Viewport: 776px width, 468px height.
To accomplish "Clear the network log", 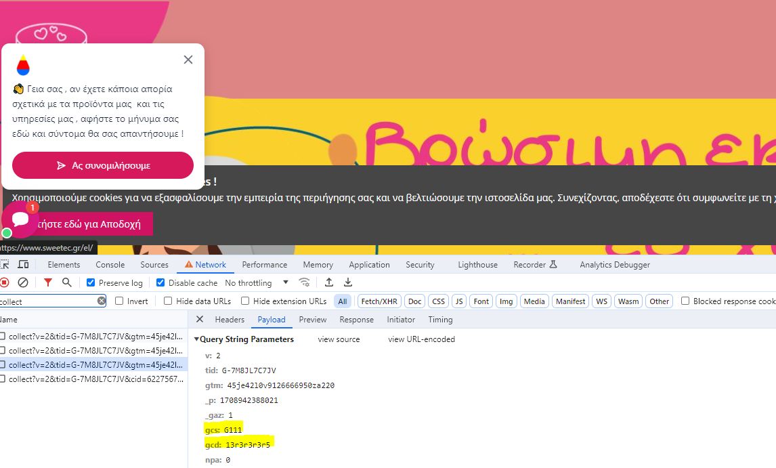I will (23, 282).
